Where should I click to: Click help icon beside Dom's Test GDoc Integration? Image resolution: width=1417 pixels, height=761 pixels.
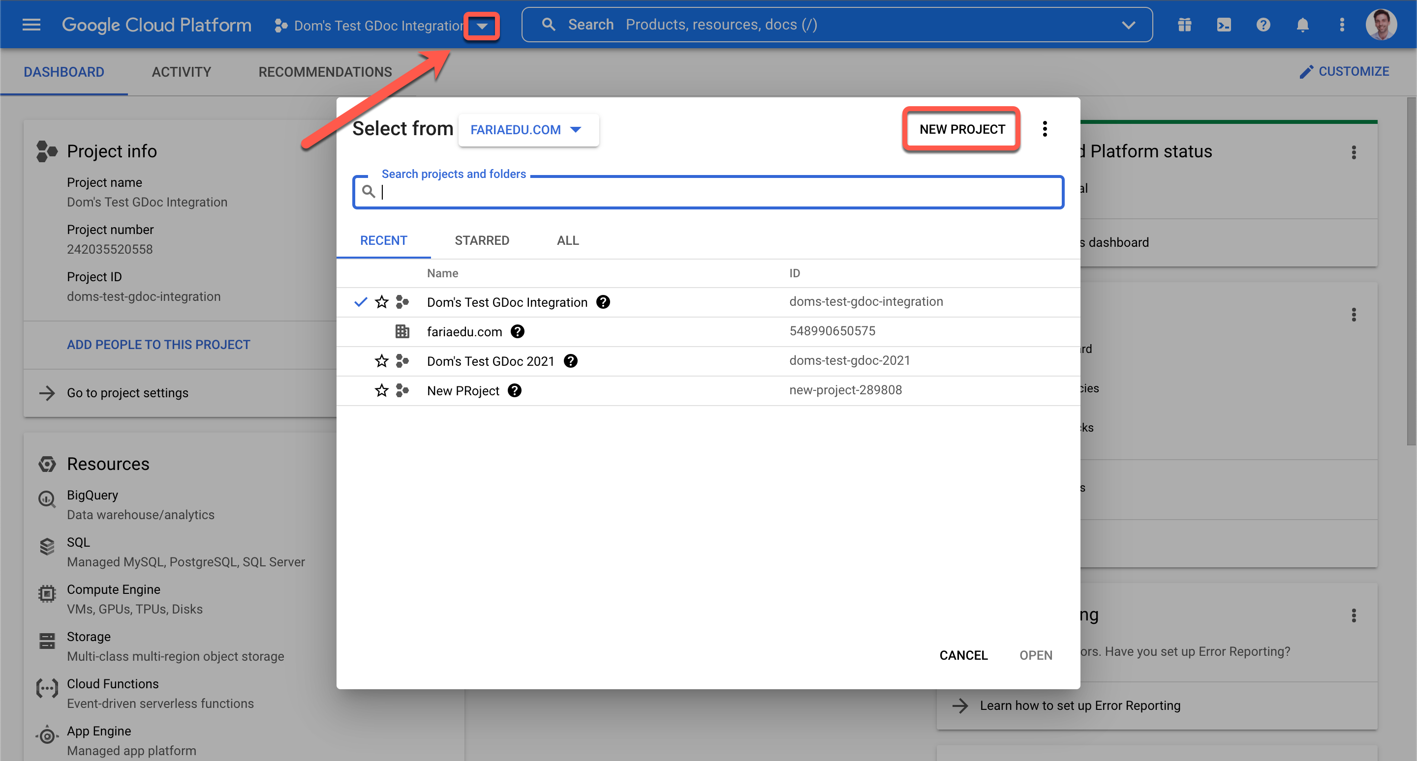603,302
